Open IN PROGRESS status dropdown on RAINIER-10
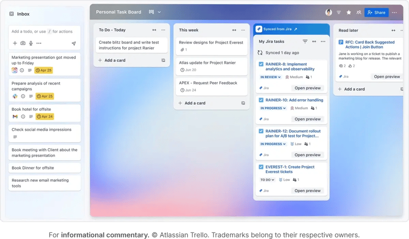The height and width of the screenshot is (239, 409). tap(273, 108)
